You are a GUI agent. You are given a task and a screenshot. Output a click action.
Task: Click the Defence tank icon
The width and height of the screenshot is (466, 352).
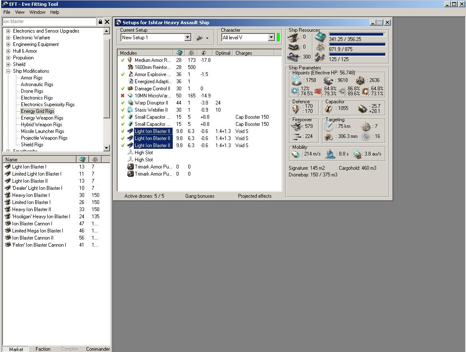(295, 109)
